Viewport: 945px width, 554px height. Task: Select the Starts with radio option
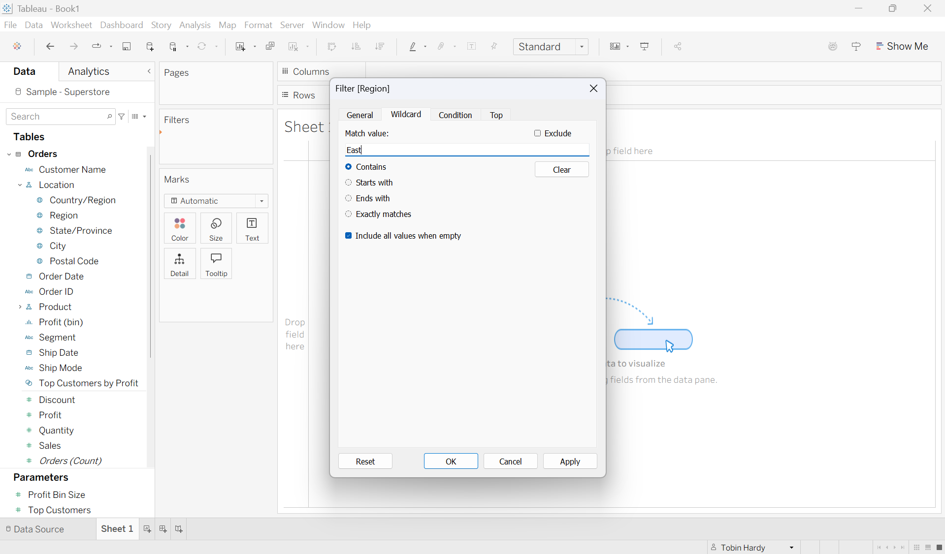click(x=349, y=183)
